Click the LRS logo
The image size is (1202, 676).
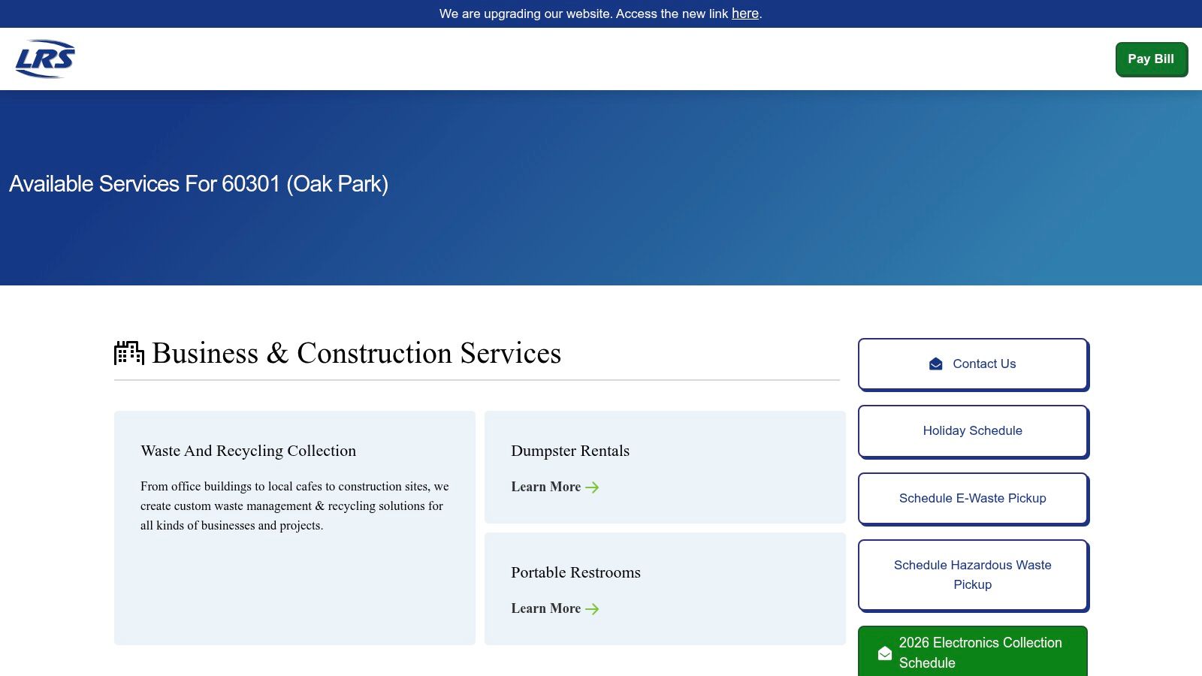45,59
